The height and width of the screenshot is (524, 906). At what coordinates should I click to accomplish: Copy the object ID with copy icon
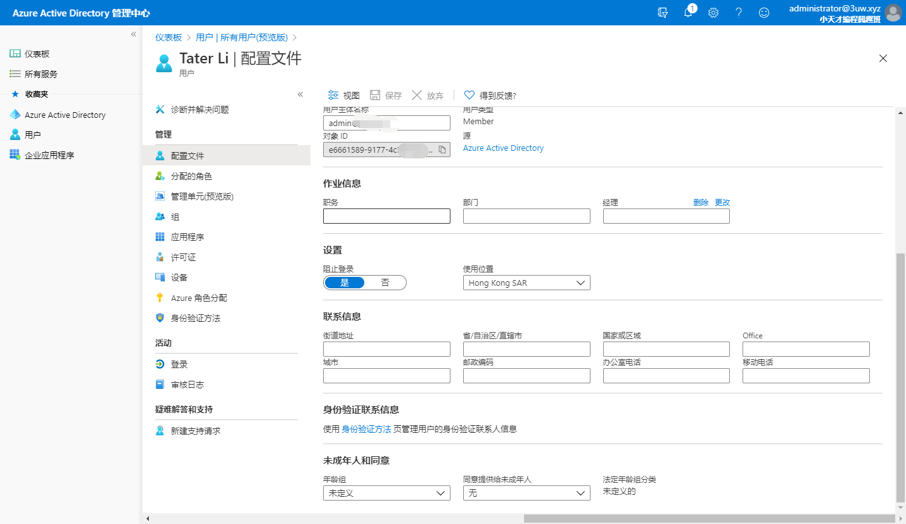pos(442,150)
